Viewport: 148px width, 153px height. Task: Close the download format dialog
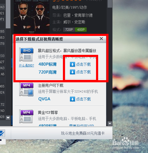101,39
